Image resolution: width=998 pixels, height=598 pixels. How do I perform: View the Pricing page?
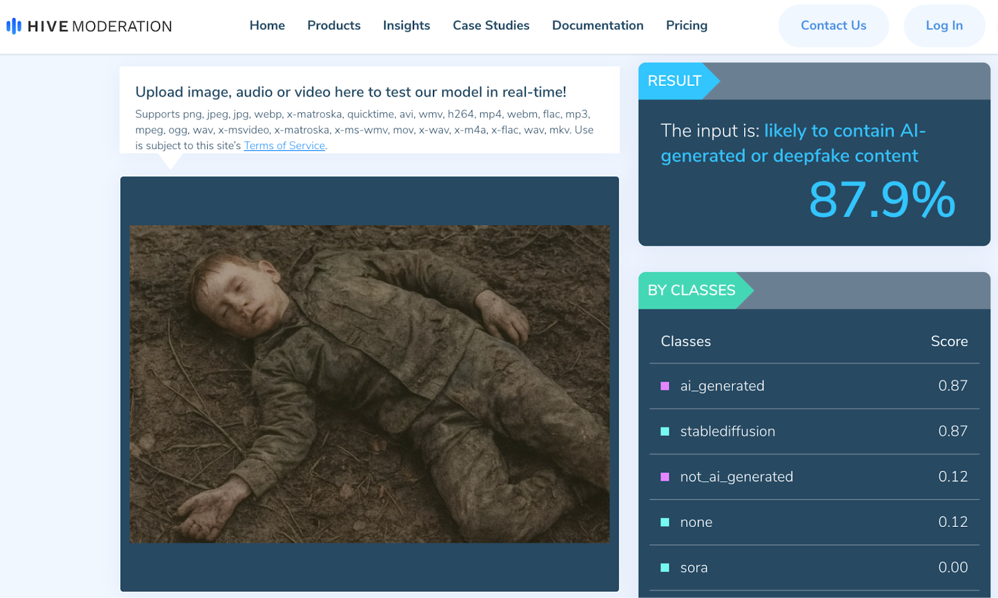687,26
